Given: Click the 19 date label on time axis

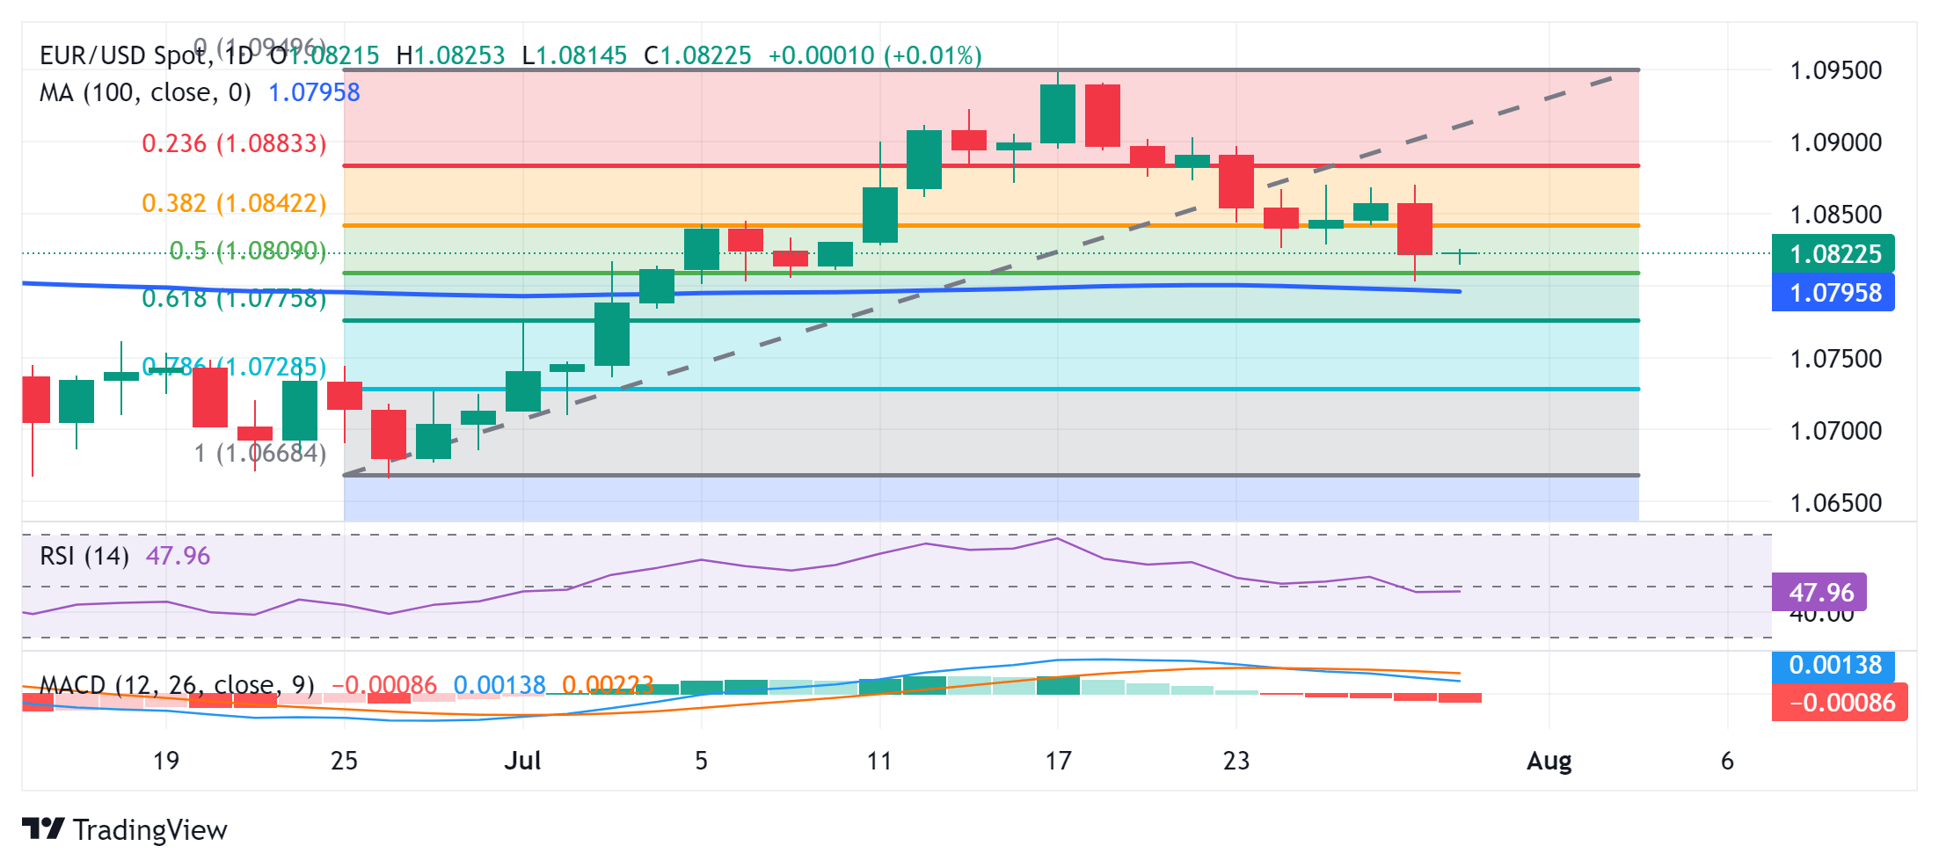Looking at the screenshot, I should pos(166,761).
